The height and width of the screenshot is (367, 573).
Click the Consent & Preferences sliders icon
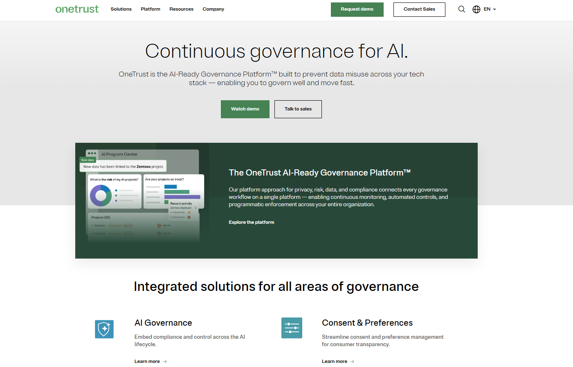292,328
